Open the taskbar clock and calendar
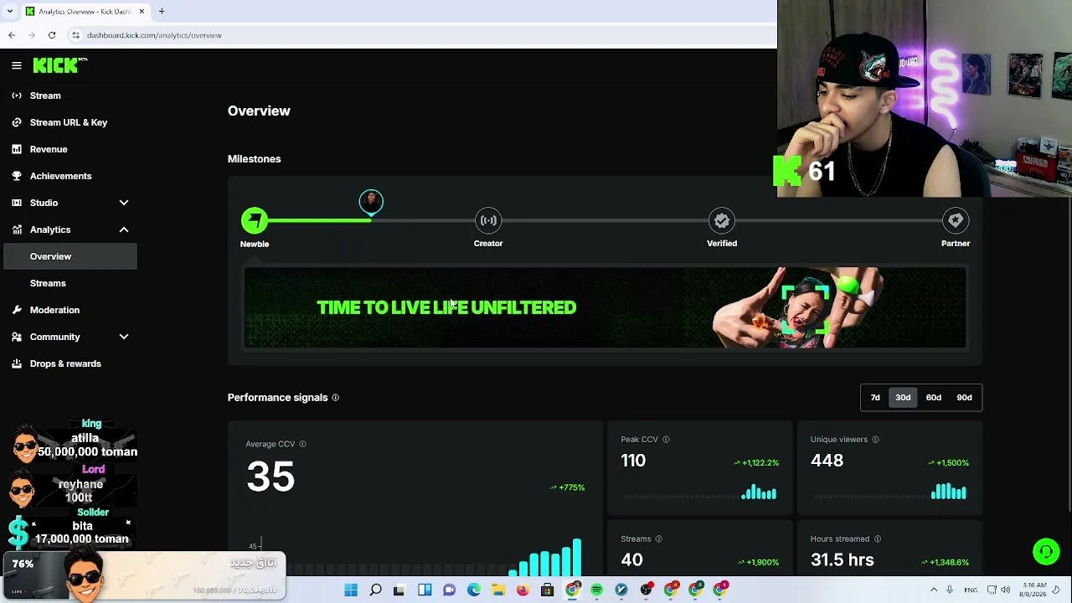 tap(1034, 590)
